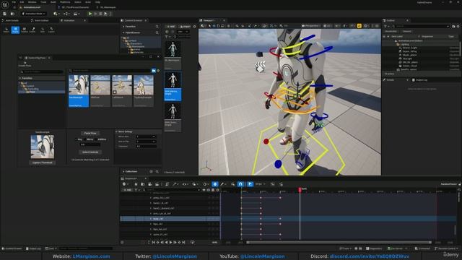Click the Save icon in main toolbar
Screen dimensions: 462x260
pyautogui.click(x=5, y=14)
